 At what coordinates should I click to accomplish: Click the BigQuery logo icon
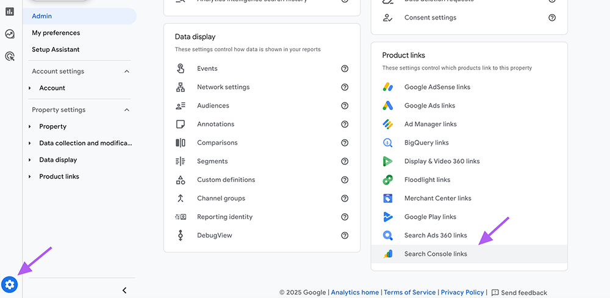point(388,142)
